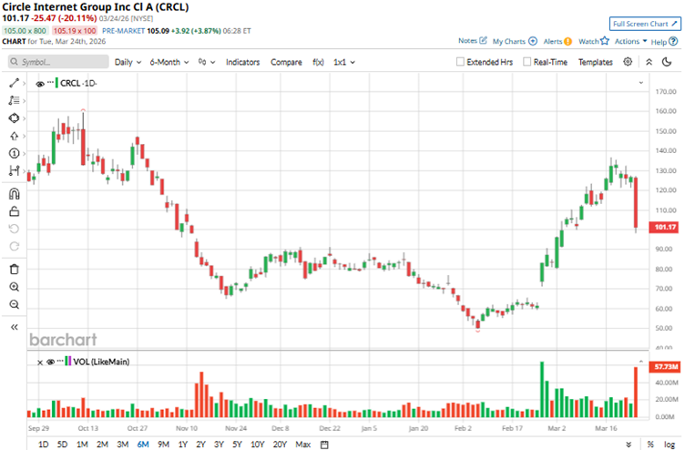Screen dimensions: 685x450
Task: Open the chart type bar-style dropdown
Action: pos(207,62)
